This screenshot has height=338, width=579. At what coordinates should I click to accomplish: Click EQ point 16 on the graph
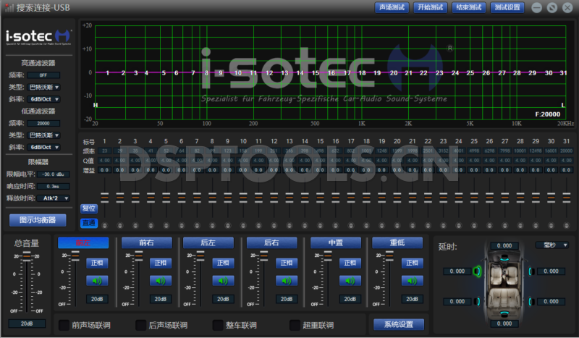331,73
